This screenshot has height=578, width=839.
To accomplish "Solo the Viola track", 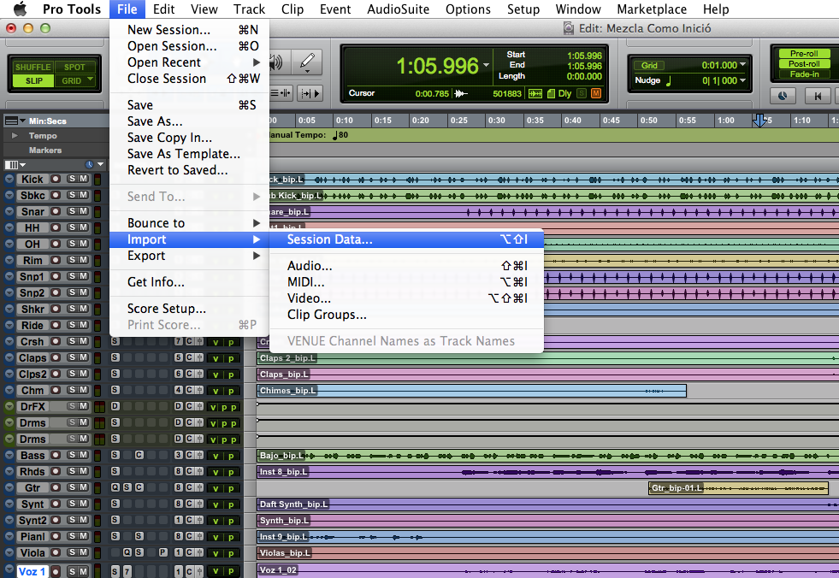I will pos(72,552).
